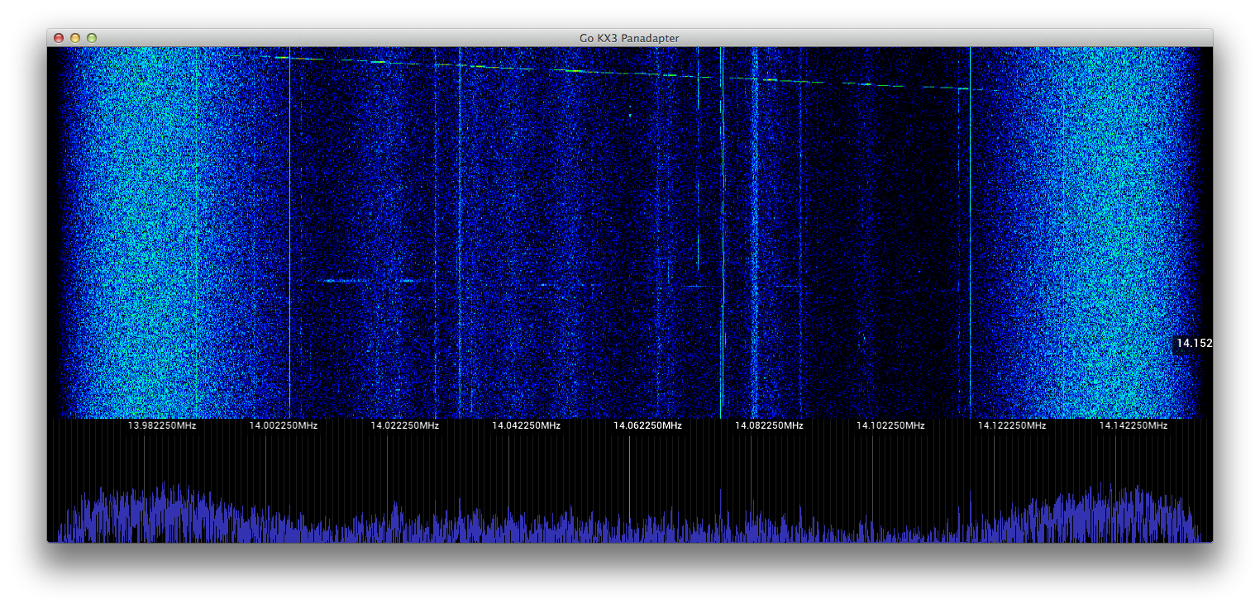
Task: Select the 14.042250MHz frequency label
Action: pos(526,426)
